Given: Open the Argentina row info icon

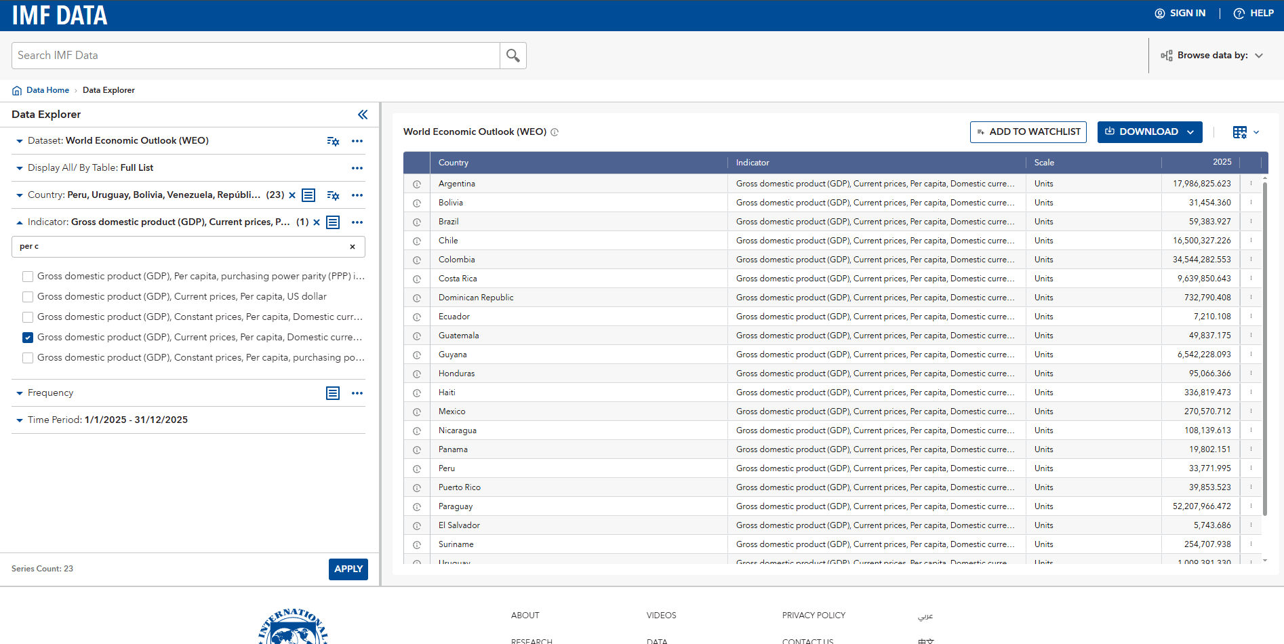Looking at the screenshot, I should (417, 184).
